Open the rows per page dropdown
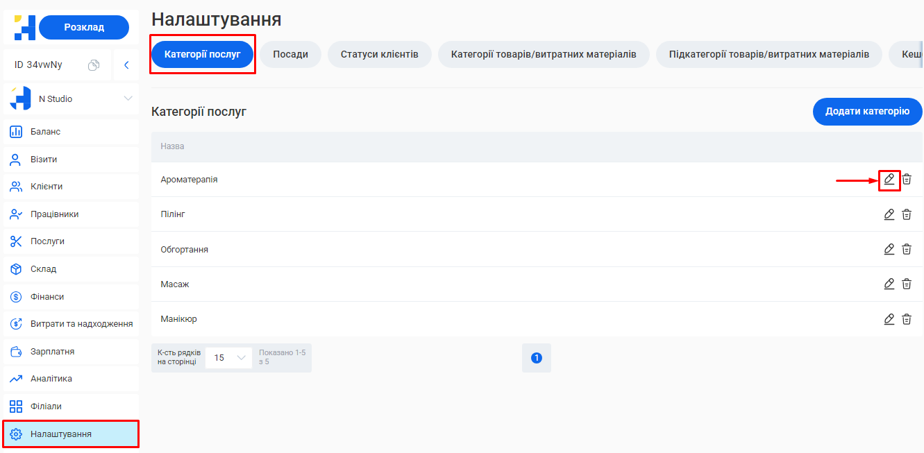924x453 pixels. [x=228, y=357]
